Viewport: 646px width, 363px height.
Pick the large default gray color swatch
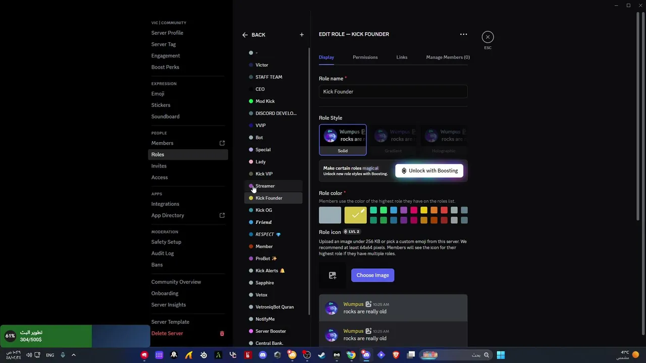coord(330,215)
